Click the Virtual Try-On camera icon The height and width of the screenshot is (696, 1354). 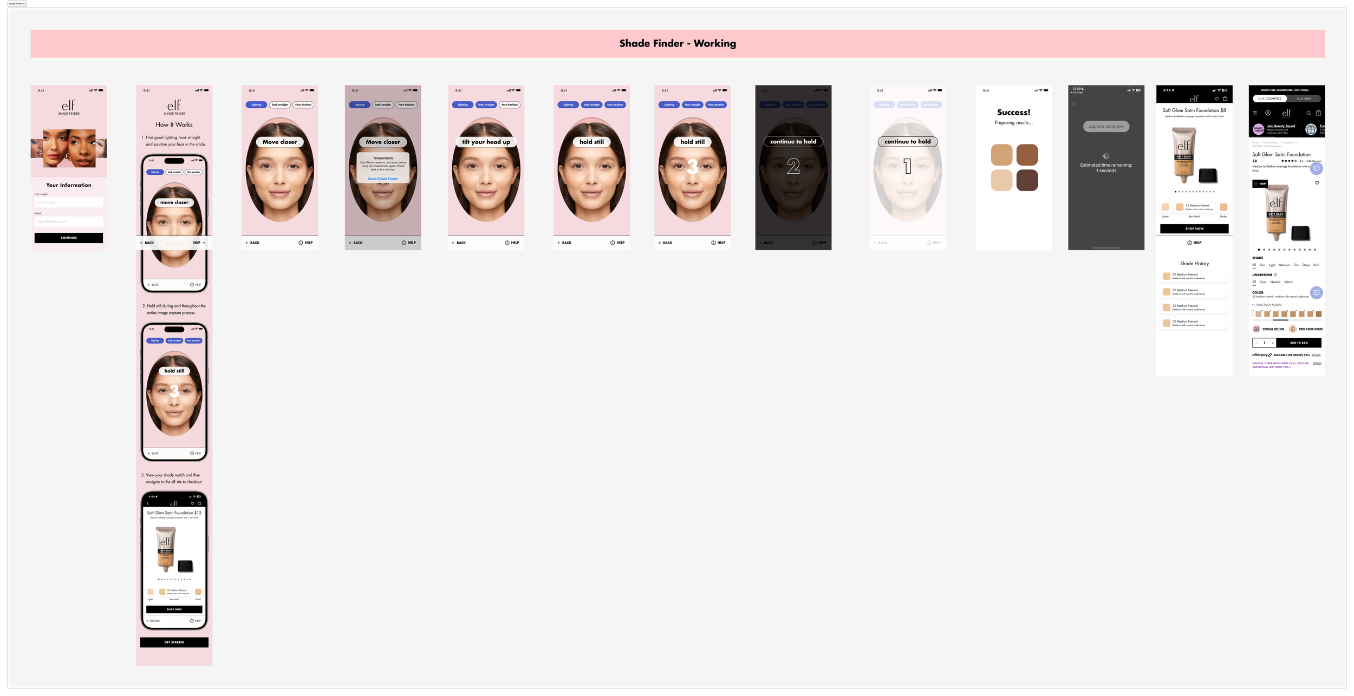tap(1257, 329)
